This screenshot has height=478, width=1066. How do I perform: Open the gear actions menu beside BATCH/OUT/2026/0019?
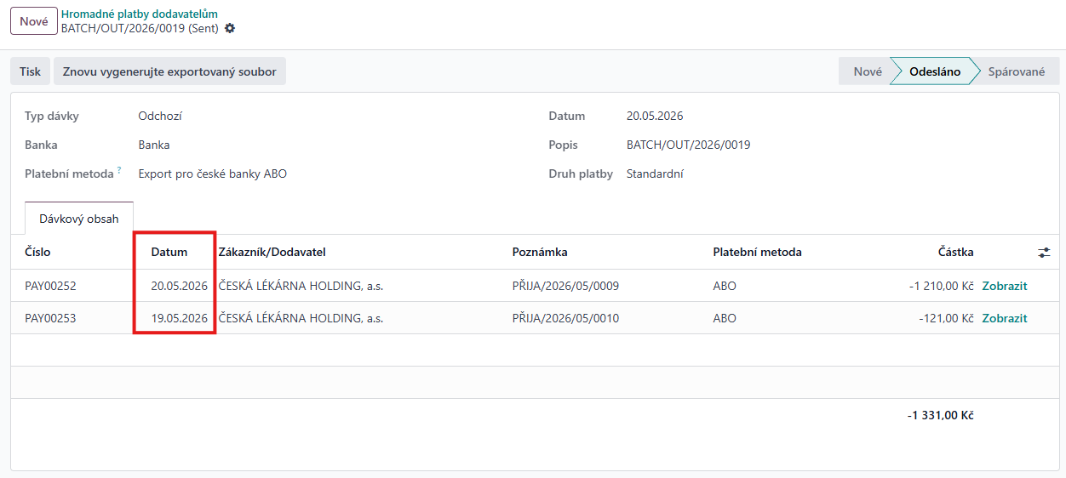(x=229, y=28)
